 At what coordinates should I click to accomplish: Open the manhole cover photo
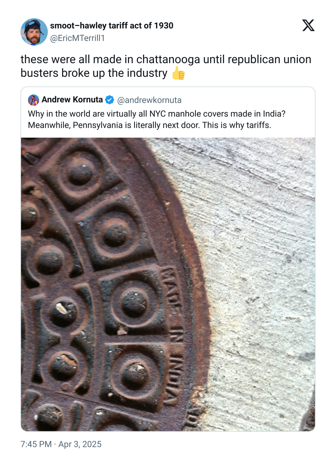pyautogui.click(x=168, y=284)
